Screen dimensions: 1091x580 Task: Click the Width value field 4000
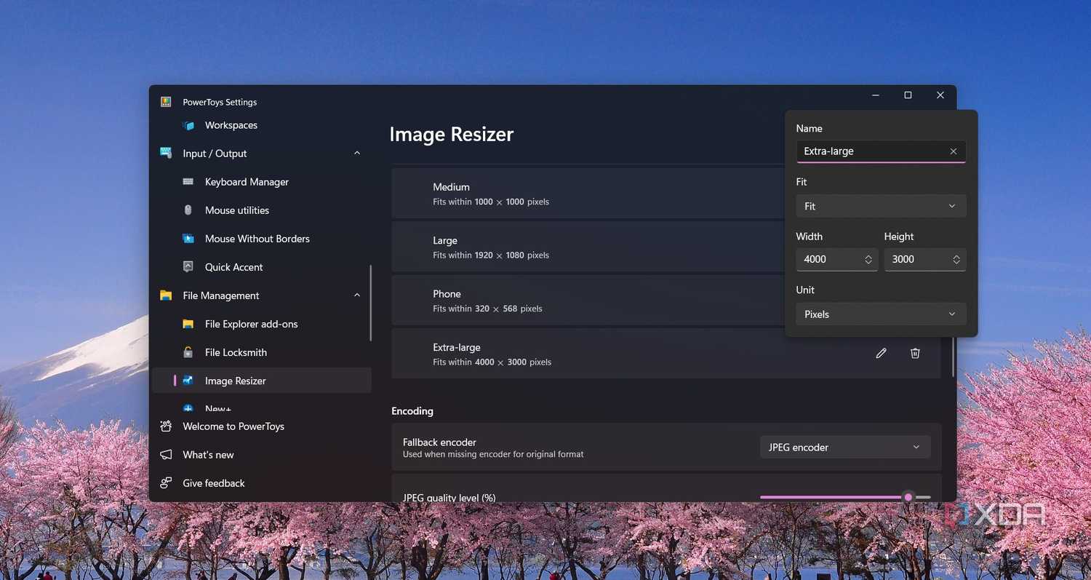pyautogui.click(x=837, y=260)
